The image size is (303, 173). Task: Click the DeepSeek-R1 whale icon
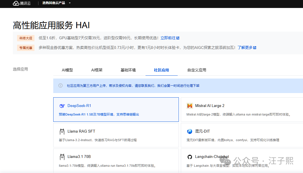pyautogui.click(x=62, y=106)
